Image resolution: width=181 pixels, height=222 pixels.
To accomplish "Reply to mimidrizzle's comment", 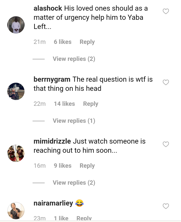I will coord(87,166).
